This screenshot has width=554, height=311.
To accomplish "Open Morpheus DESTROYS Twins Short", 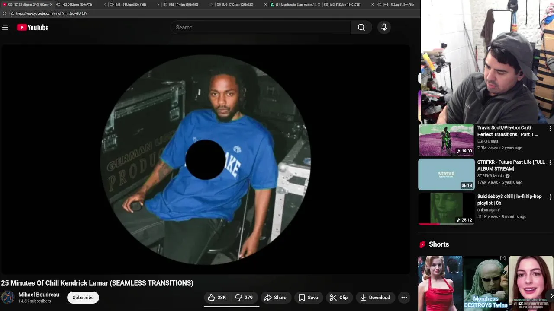I will pyautogui.click(x=486, y=283).
